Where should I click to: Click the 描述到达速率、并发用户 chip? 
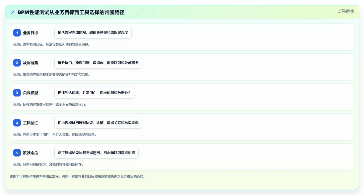[x=95, y=93]
